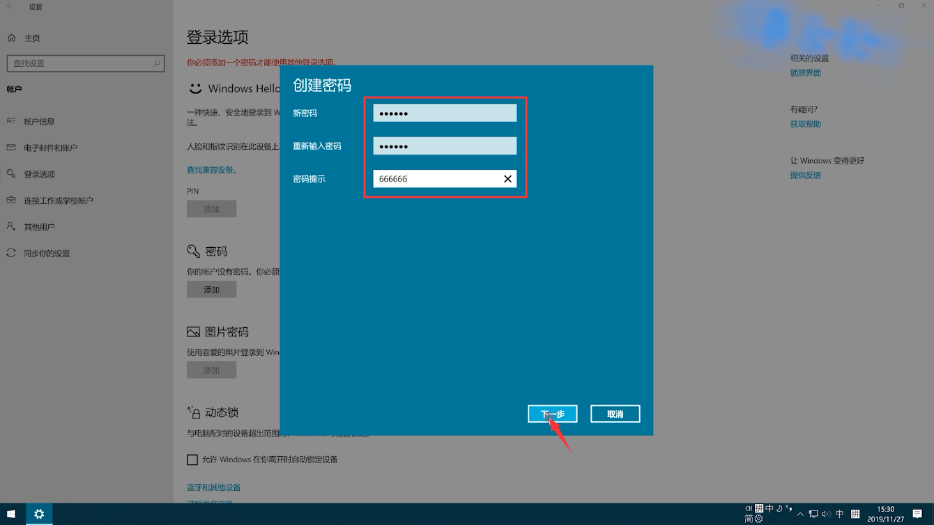The width and height of the screenshot is (934, 525).
Task: Click the back arrow in the Settings title bar
Action: [x=10, y=6]
